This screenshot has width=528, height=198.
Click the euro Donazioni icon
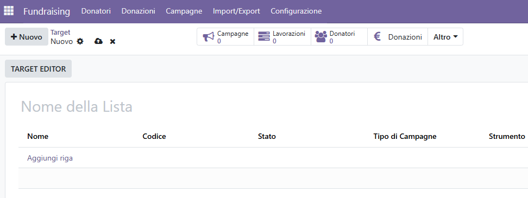(378, 37)
